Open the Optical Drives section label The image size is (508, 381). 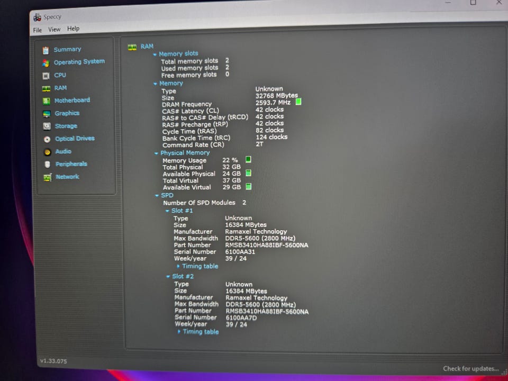75,139
